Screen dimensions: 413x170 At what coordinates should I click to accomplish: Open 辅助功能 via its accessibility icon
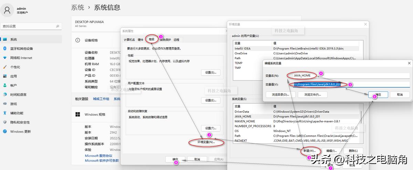[x=5, y=113]
